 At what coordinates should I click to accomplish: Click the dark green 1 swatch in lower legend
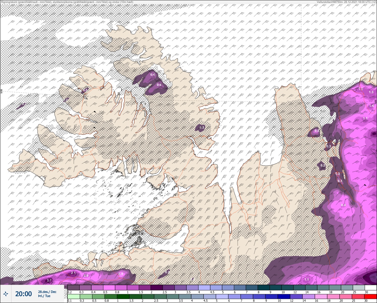click(123, 296)
